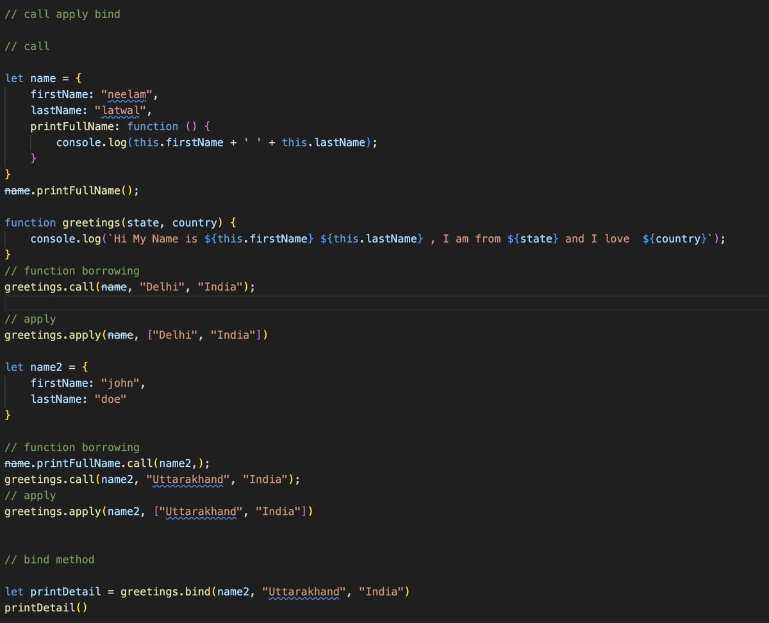Click the string "neelam" in firstName
This screenshot has width=769, height=623.
pyautogui.click(x=127, y=94)
